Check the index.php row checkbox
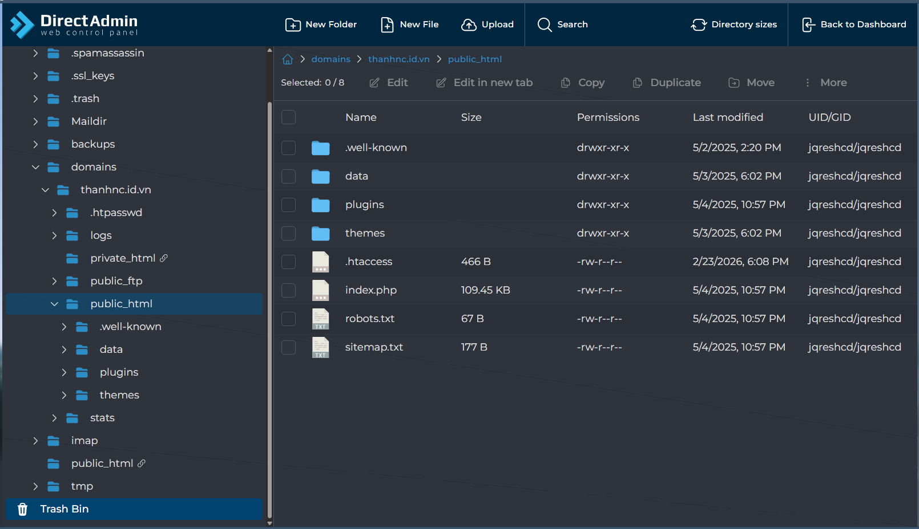 click(x=289, y=290)
